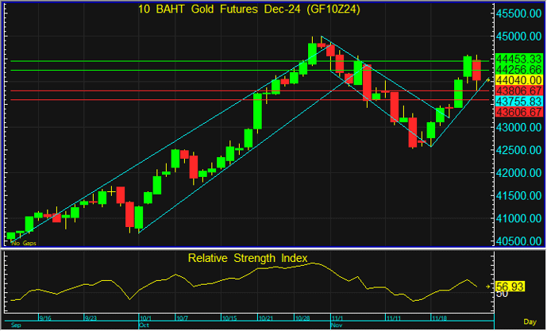The width and height of the screenshot is (547, 331).
Task: Click the cyan 43755.83 price label
Action: click(518, 102)
